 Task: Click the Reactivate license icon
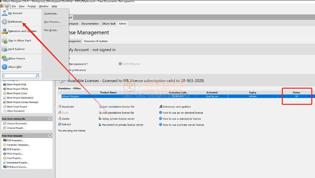[x=60, y=107]
